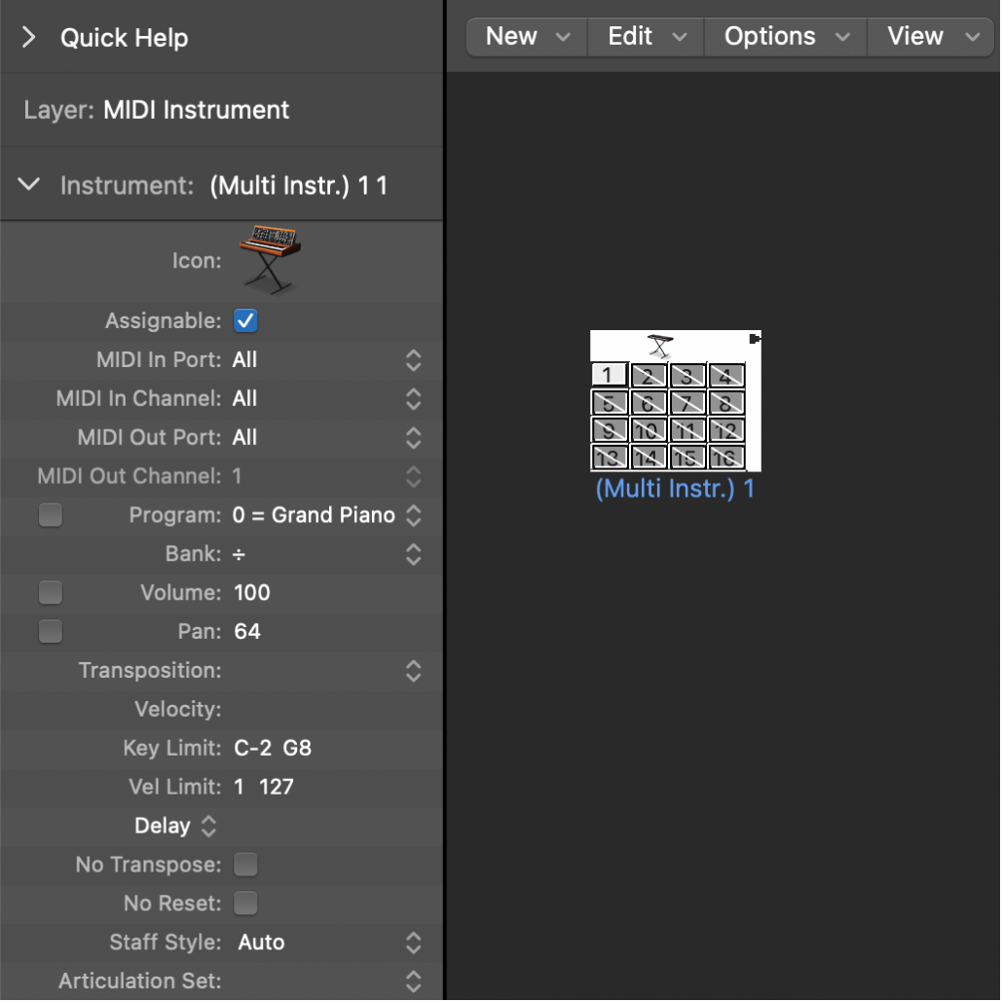Screen dimensions: 1002x1002
Task: Toggle the Assignable checkbox
Action: tap(244, 320)
